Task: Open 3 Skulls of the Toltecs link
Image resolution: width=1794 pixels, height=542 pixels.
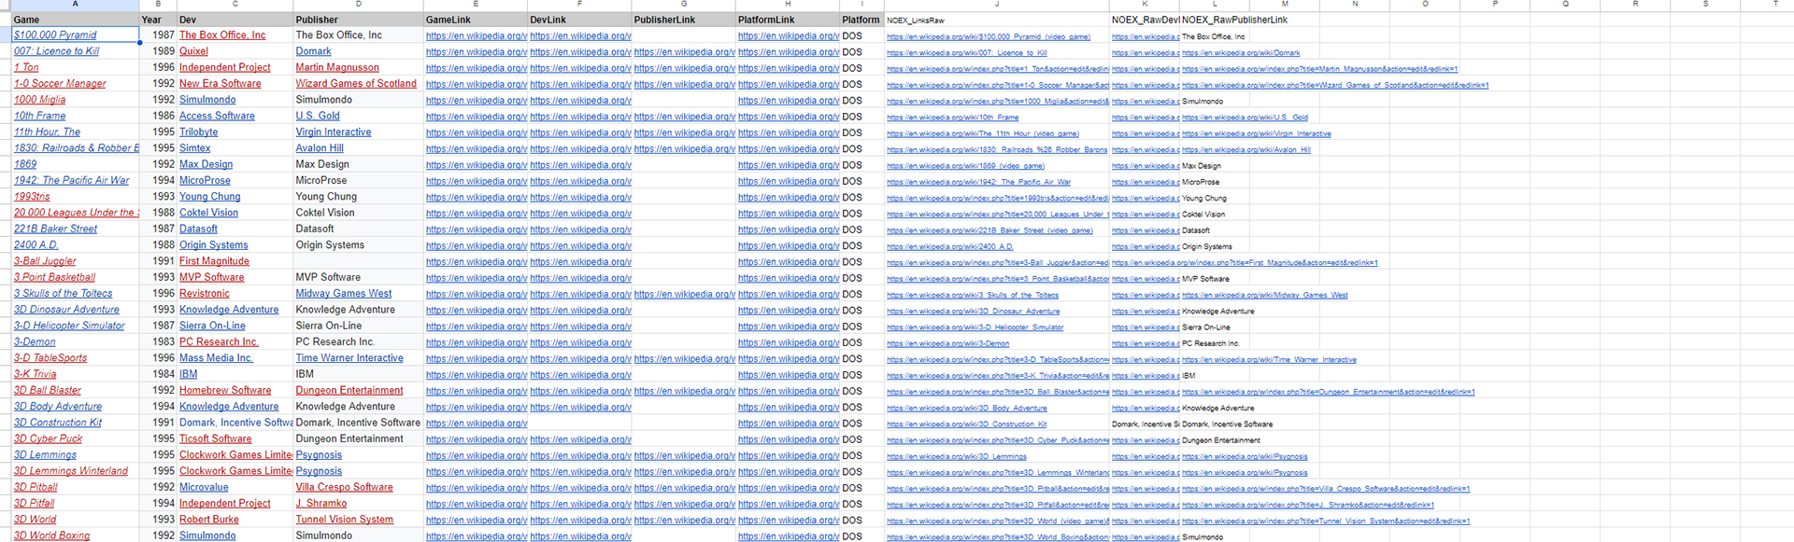Action: point(63,293)
